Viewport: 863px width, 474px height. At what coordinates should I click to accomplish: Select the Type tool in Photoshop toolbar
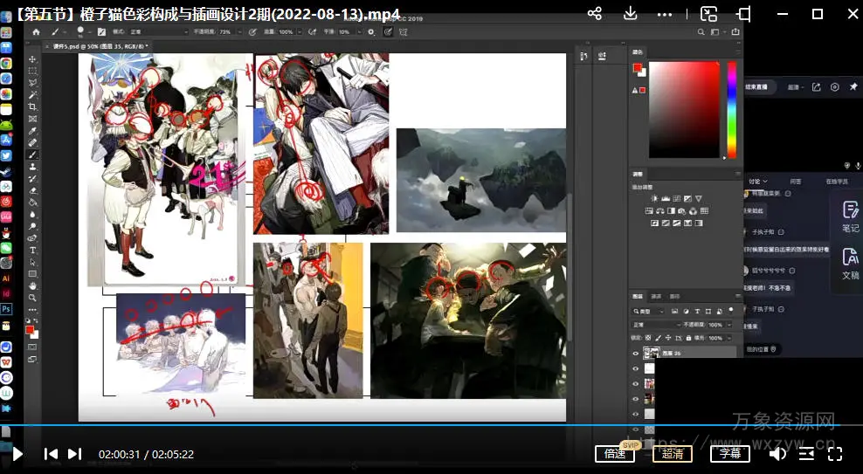pos(33,250)
